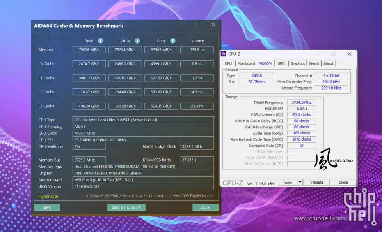Click L1 Cache Read value 908.17 GB/s
The width and height of the screenshot is (382, 232).
pyautogui.click(x=89, y=78)
